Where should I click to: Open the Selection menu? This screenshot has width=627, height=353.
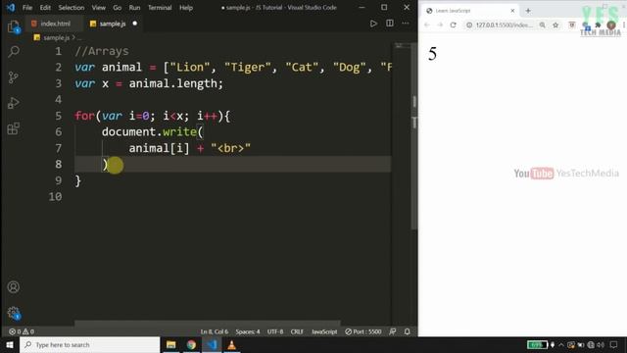click(x=72, y=8)
